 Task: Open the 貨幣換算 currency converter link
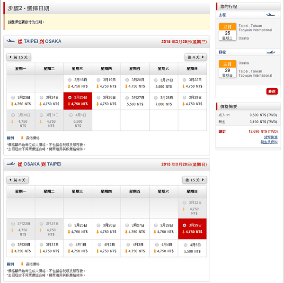pyautogui.click(x=270, y=137)
